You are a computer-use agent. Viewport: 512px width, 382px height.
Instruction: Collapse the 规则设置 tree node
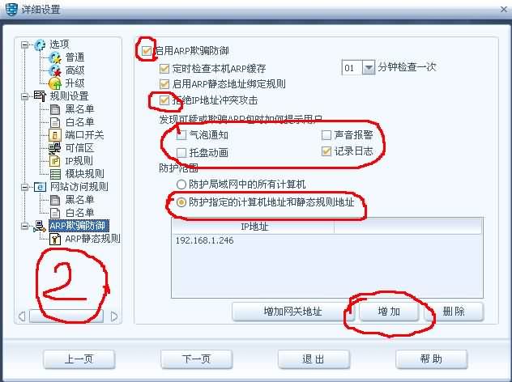24,96
